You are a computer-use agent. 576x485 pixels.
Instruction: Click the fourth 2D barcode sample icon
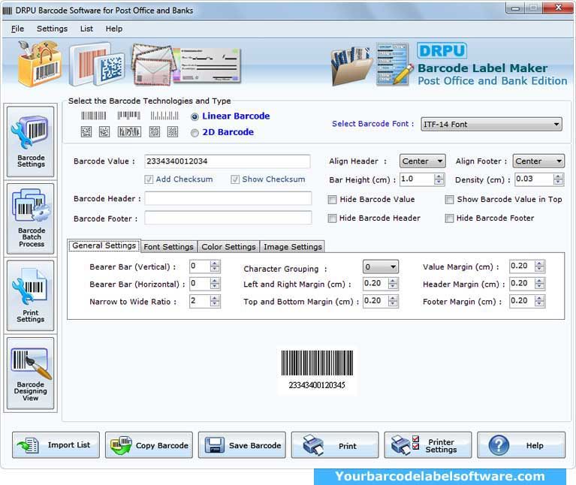[155, 132]
